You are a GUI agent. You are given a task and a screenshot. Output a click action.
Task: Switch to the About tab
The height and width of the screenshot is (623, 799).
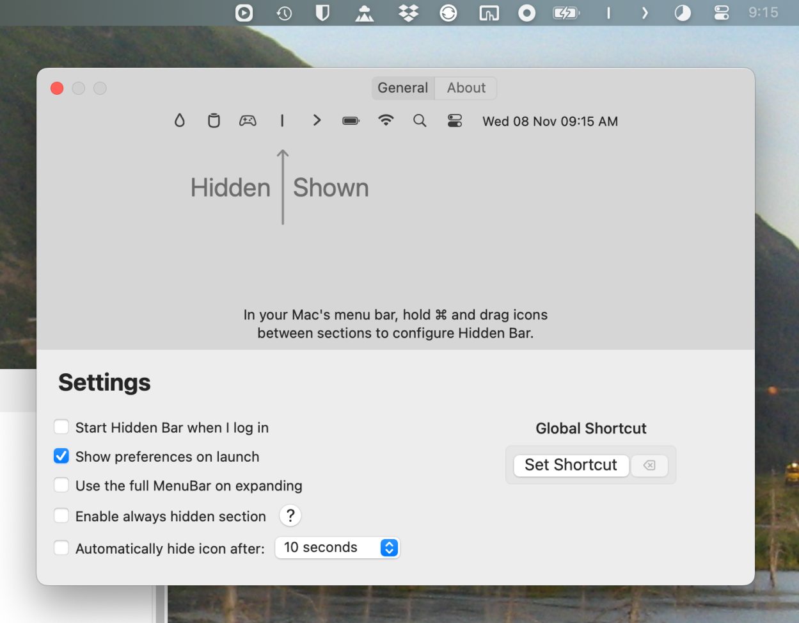[x=466, y=88]
